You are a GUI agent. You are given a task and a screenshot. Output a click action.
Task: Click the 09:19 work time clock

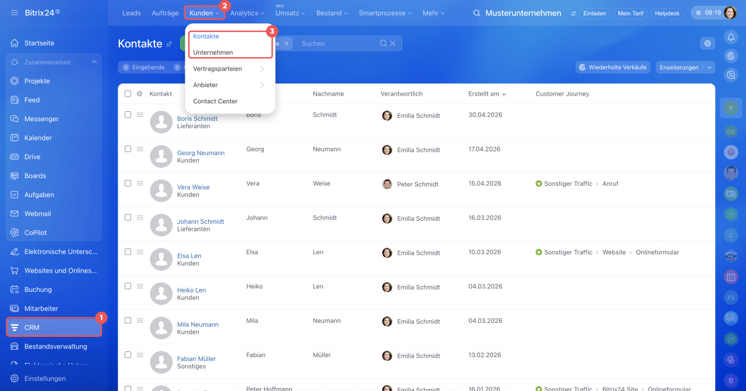tap(708, 13)
